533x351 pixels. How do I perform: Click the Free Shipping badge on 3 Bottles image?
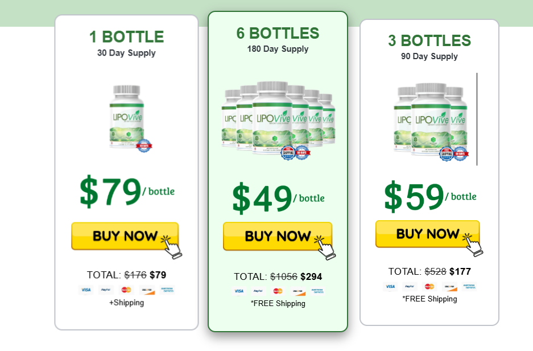click(447, 154)
